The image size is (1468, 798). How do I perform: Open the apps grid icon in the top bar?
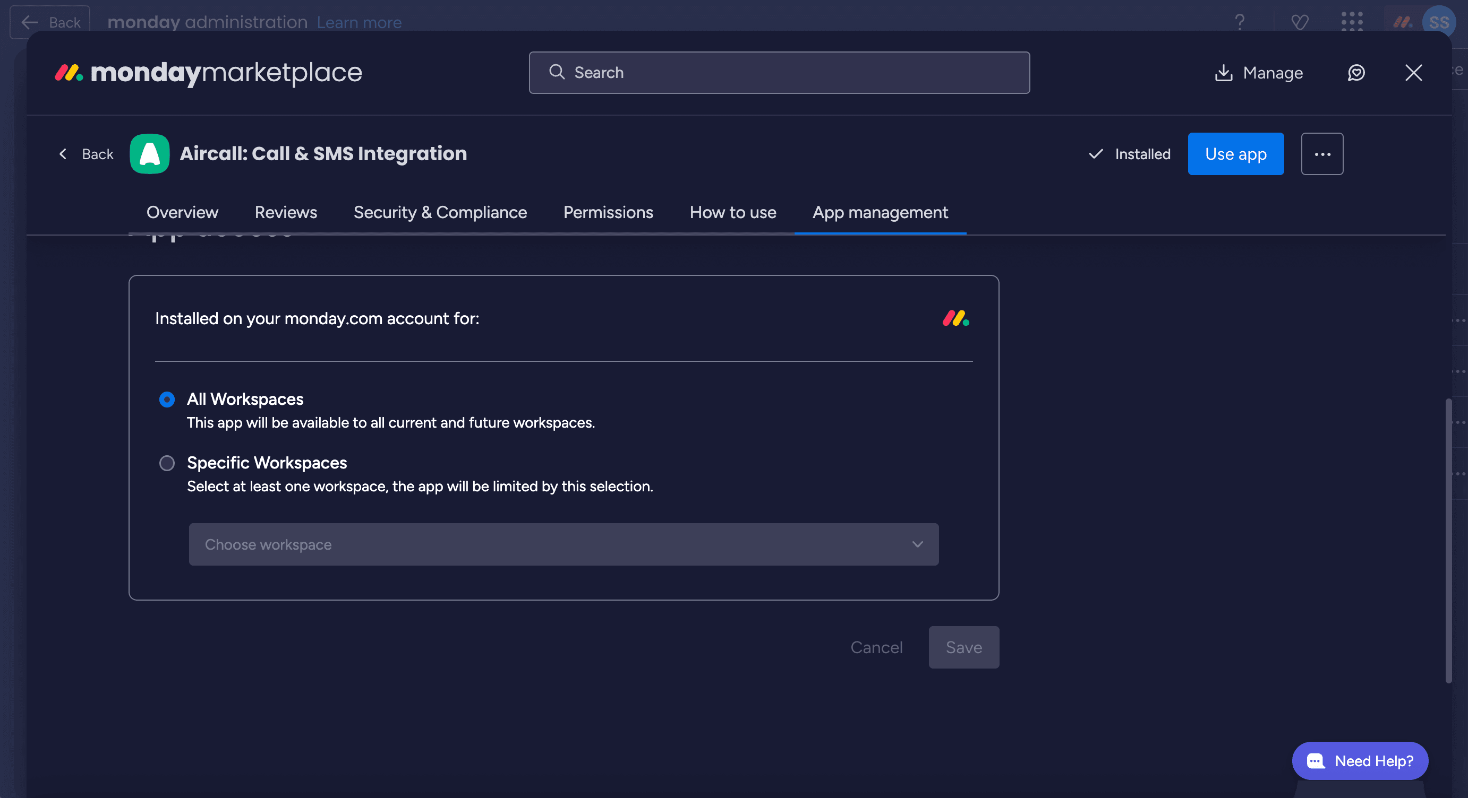(x=1352, y=22)
